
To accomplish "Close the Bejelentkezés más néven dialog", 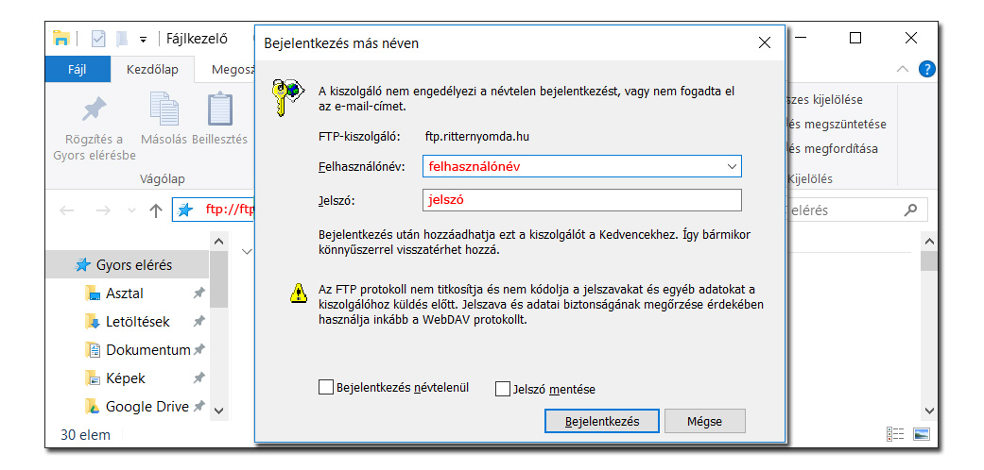I will pos(765,43).
